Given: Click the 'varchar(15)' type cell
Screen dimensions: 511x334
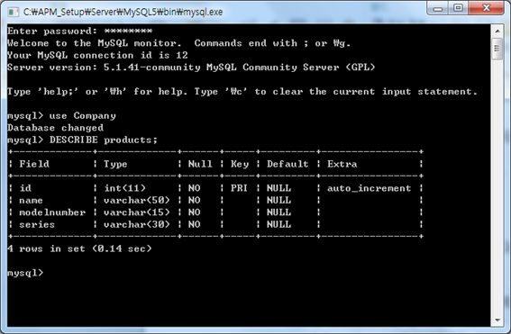Looking at the screenshot, I should pyautogui.click(x=137, y=212).
